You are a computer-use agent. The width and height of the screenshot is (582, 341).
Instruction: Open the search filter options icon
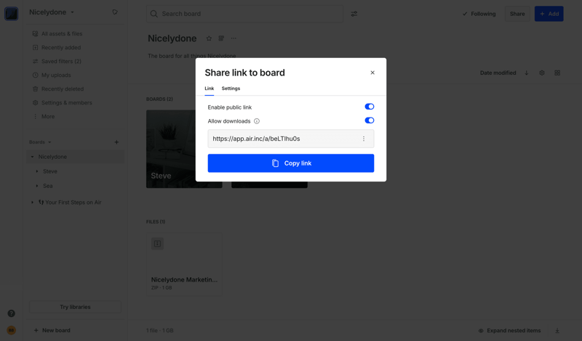point(354,14)
